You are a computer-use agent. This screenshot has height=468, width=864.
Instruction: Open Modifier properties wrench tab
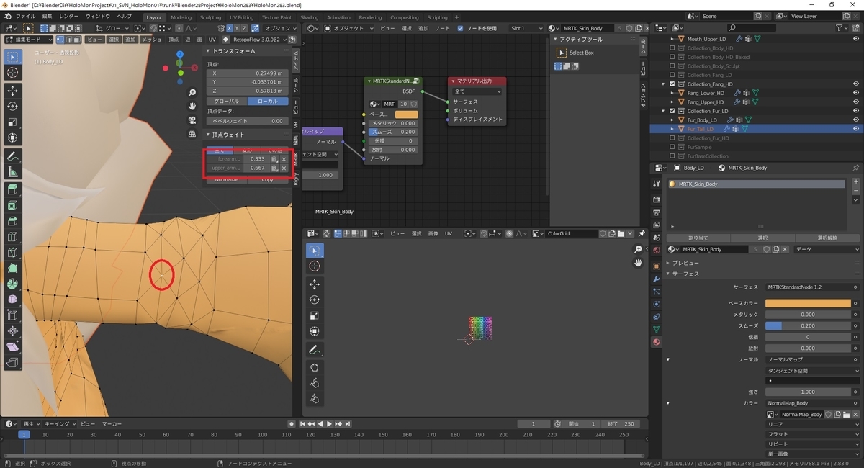click(656, 279)
